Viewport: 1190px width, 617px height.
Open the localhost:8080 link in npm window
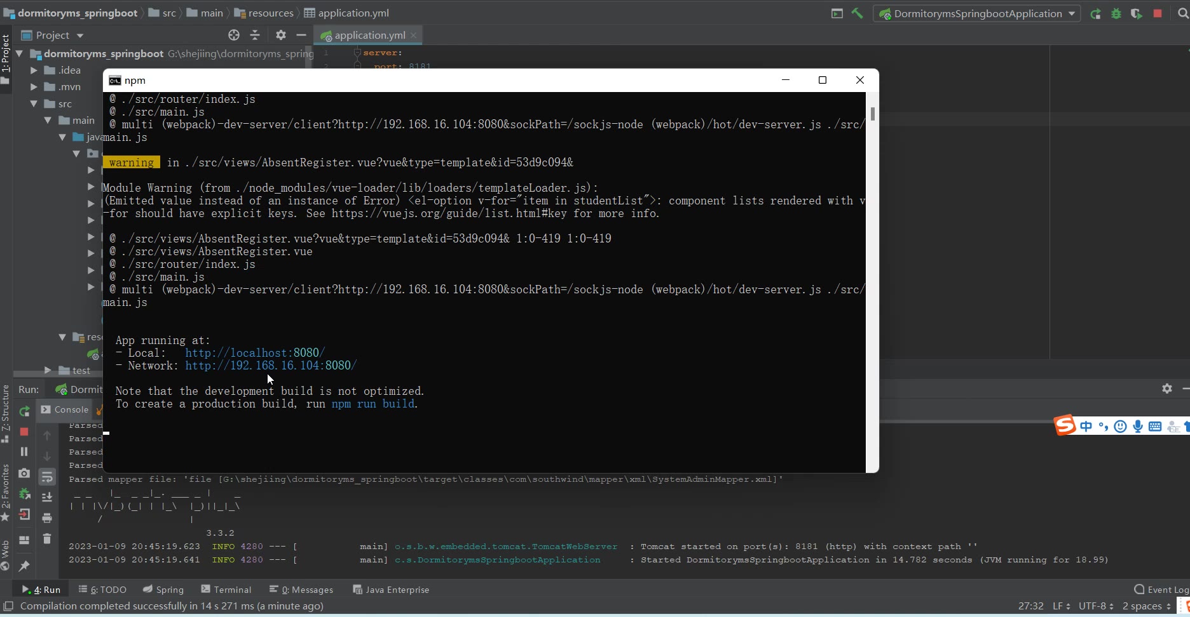[x=255, y=353]
